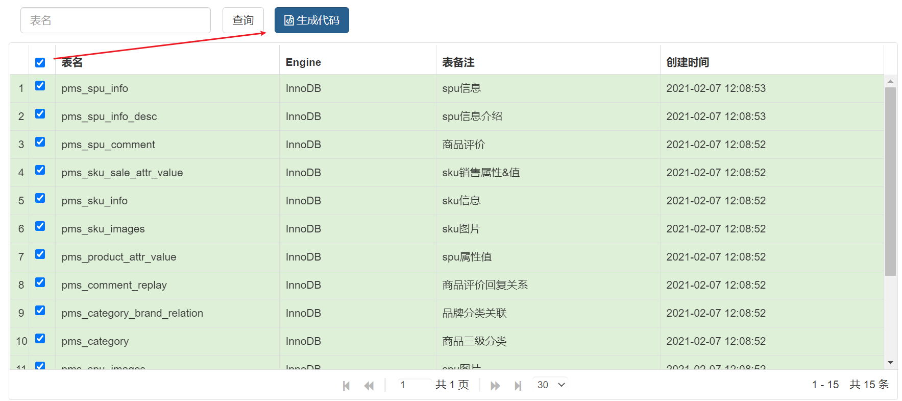
Task: Uncheck the pms_sku_sale_attr_value row checkbox
Action: (x=40, y=170)
